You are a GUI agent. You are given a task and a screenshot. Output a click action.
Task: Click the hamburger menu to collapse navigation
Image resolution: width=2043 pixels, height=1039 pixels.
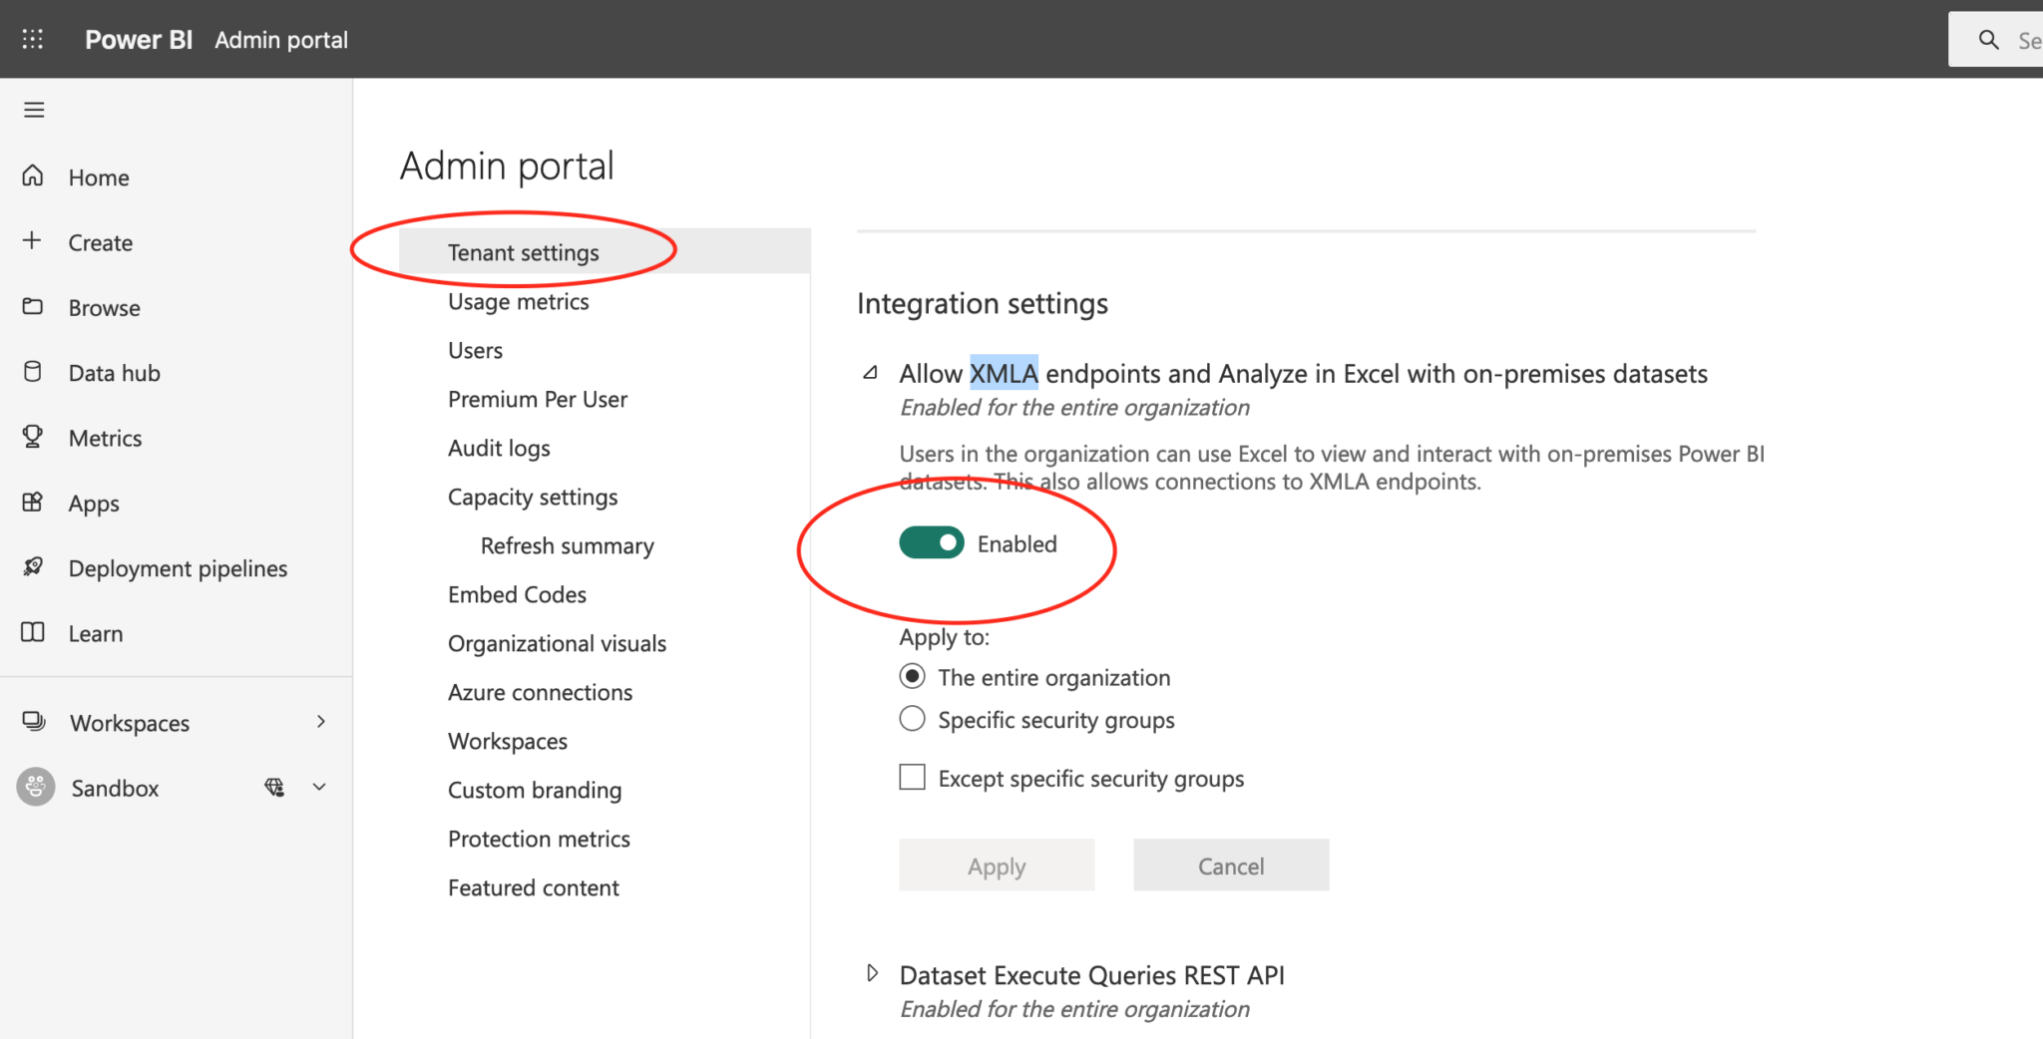point(34,110)
